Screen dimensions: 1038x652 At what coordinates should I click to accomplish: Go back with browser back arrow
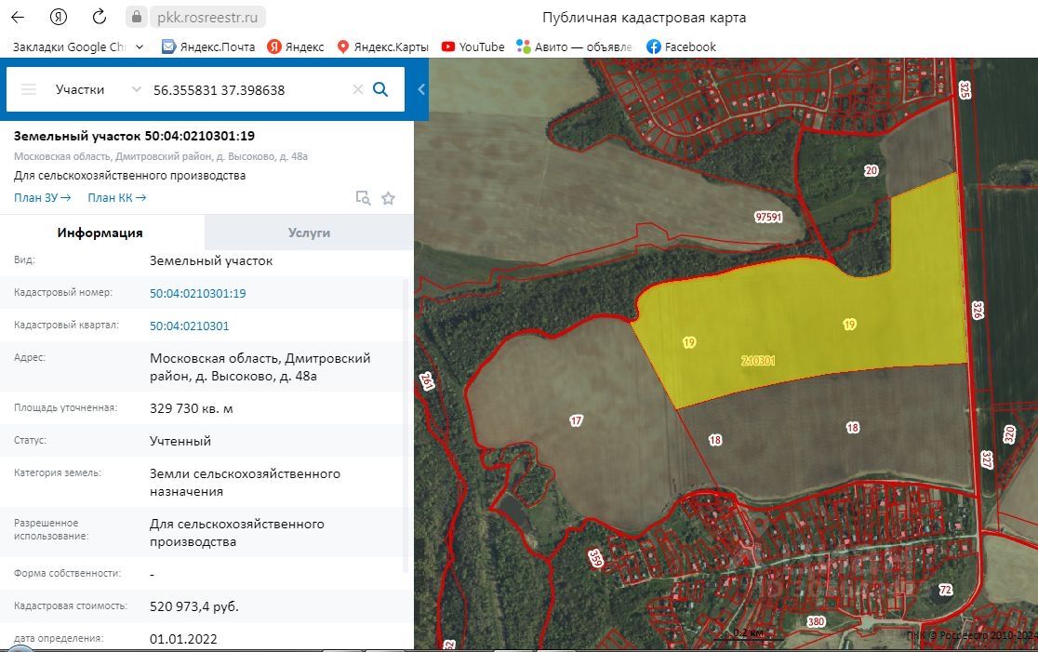pos(18,18)
